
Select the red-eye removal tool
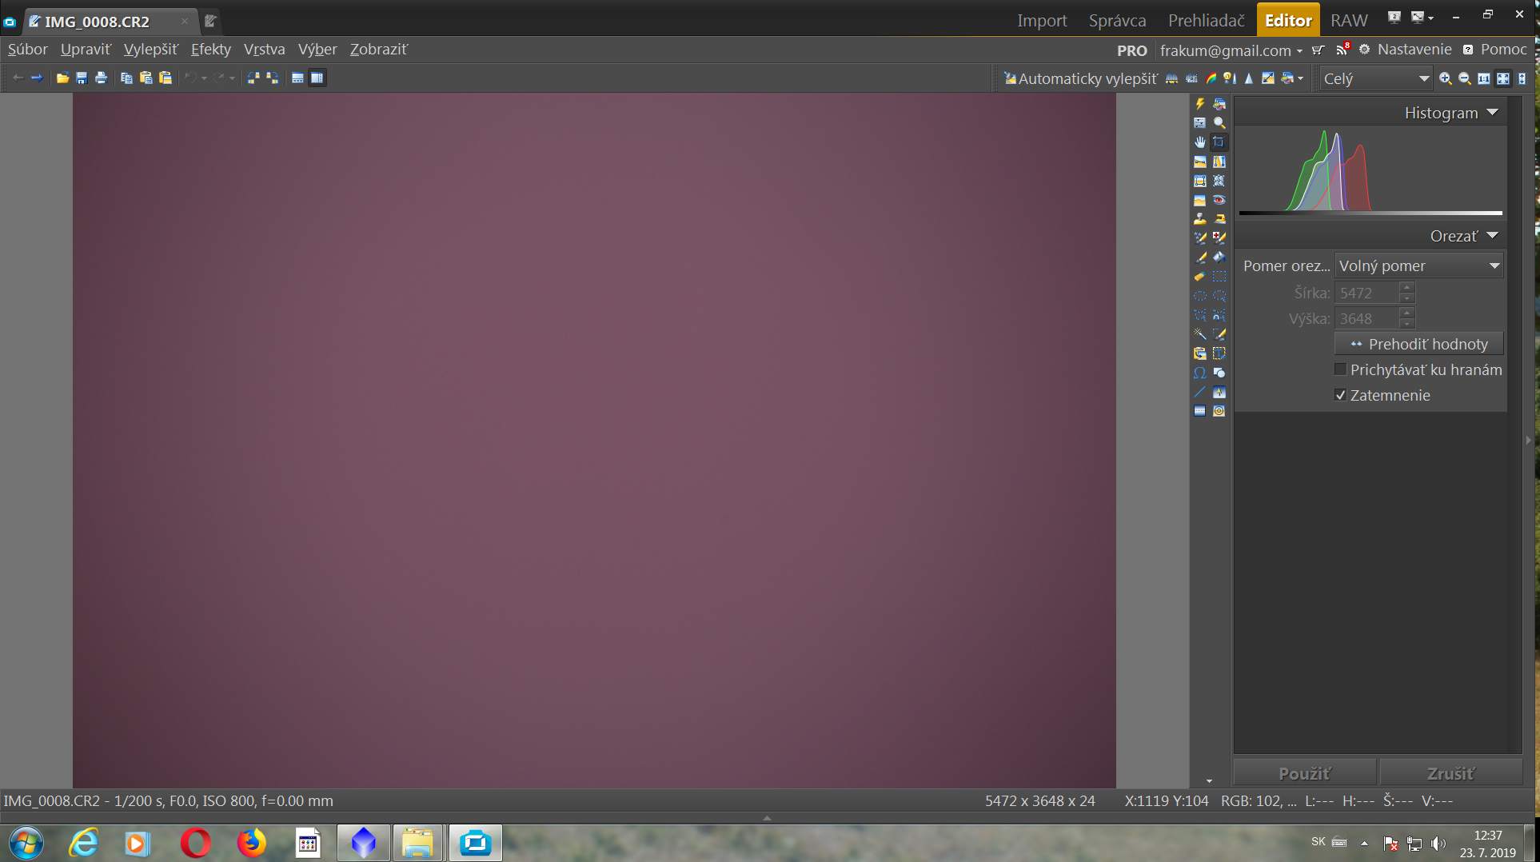1219,200
